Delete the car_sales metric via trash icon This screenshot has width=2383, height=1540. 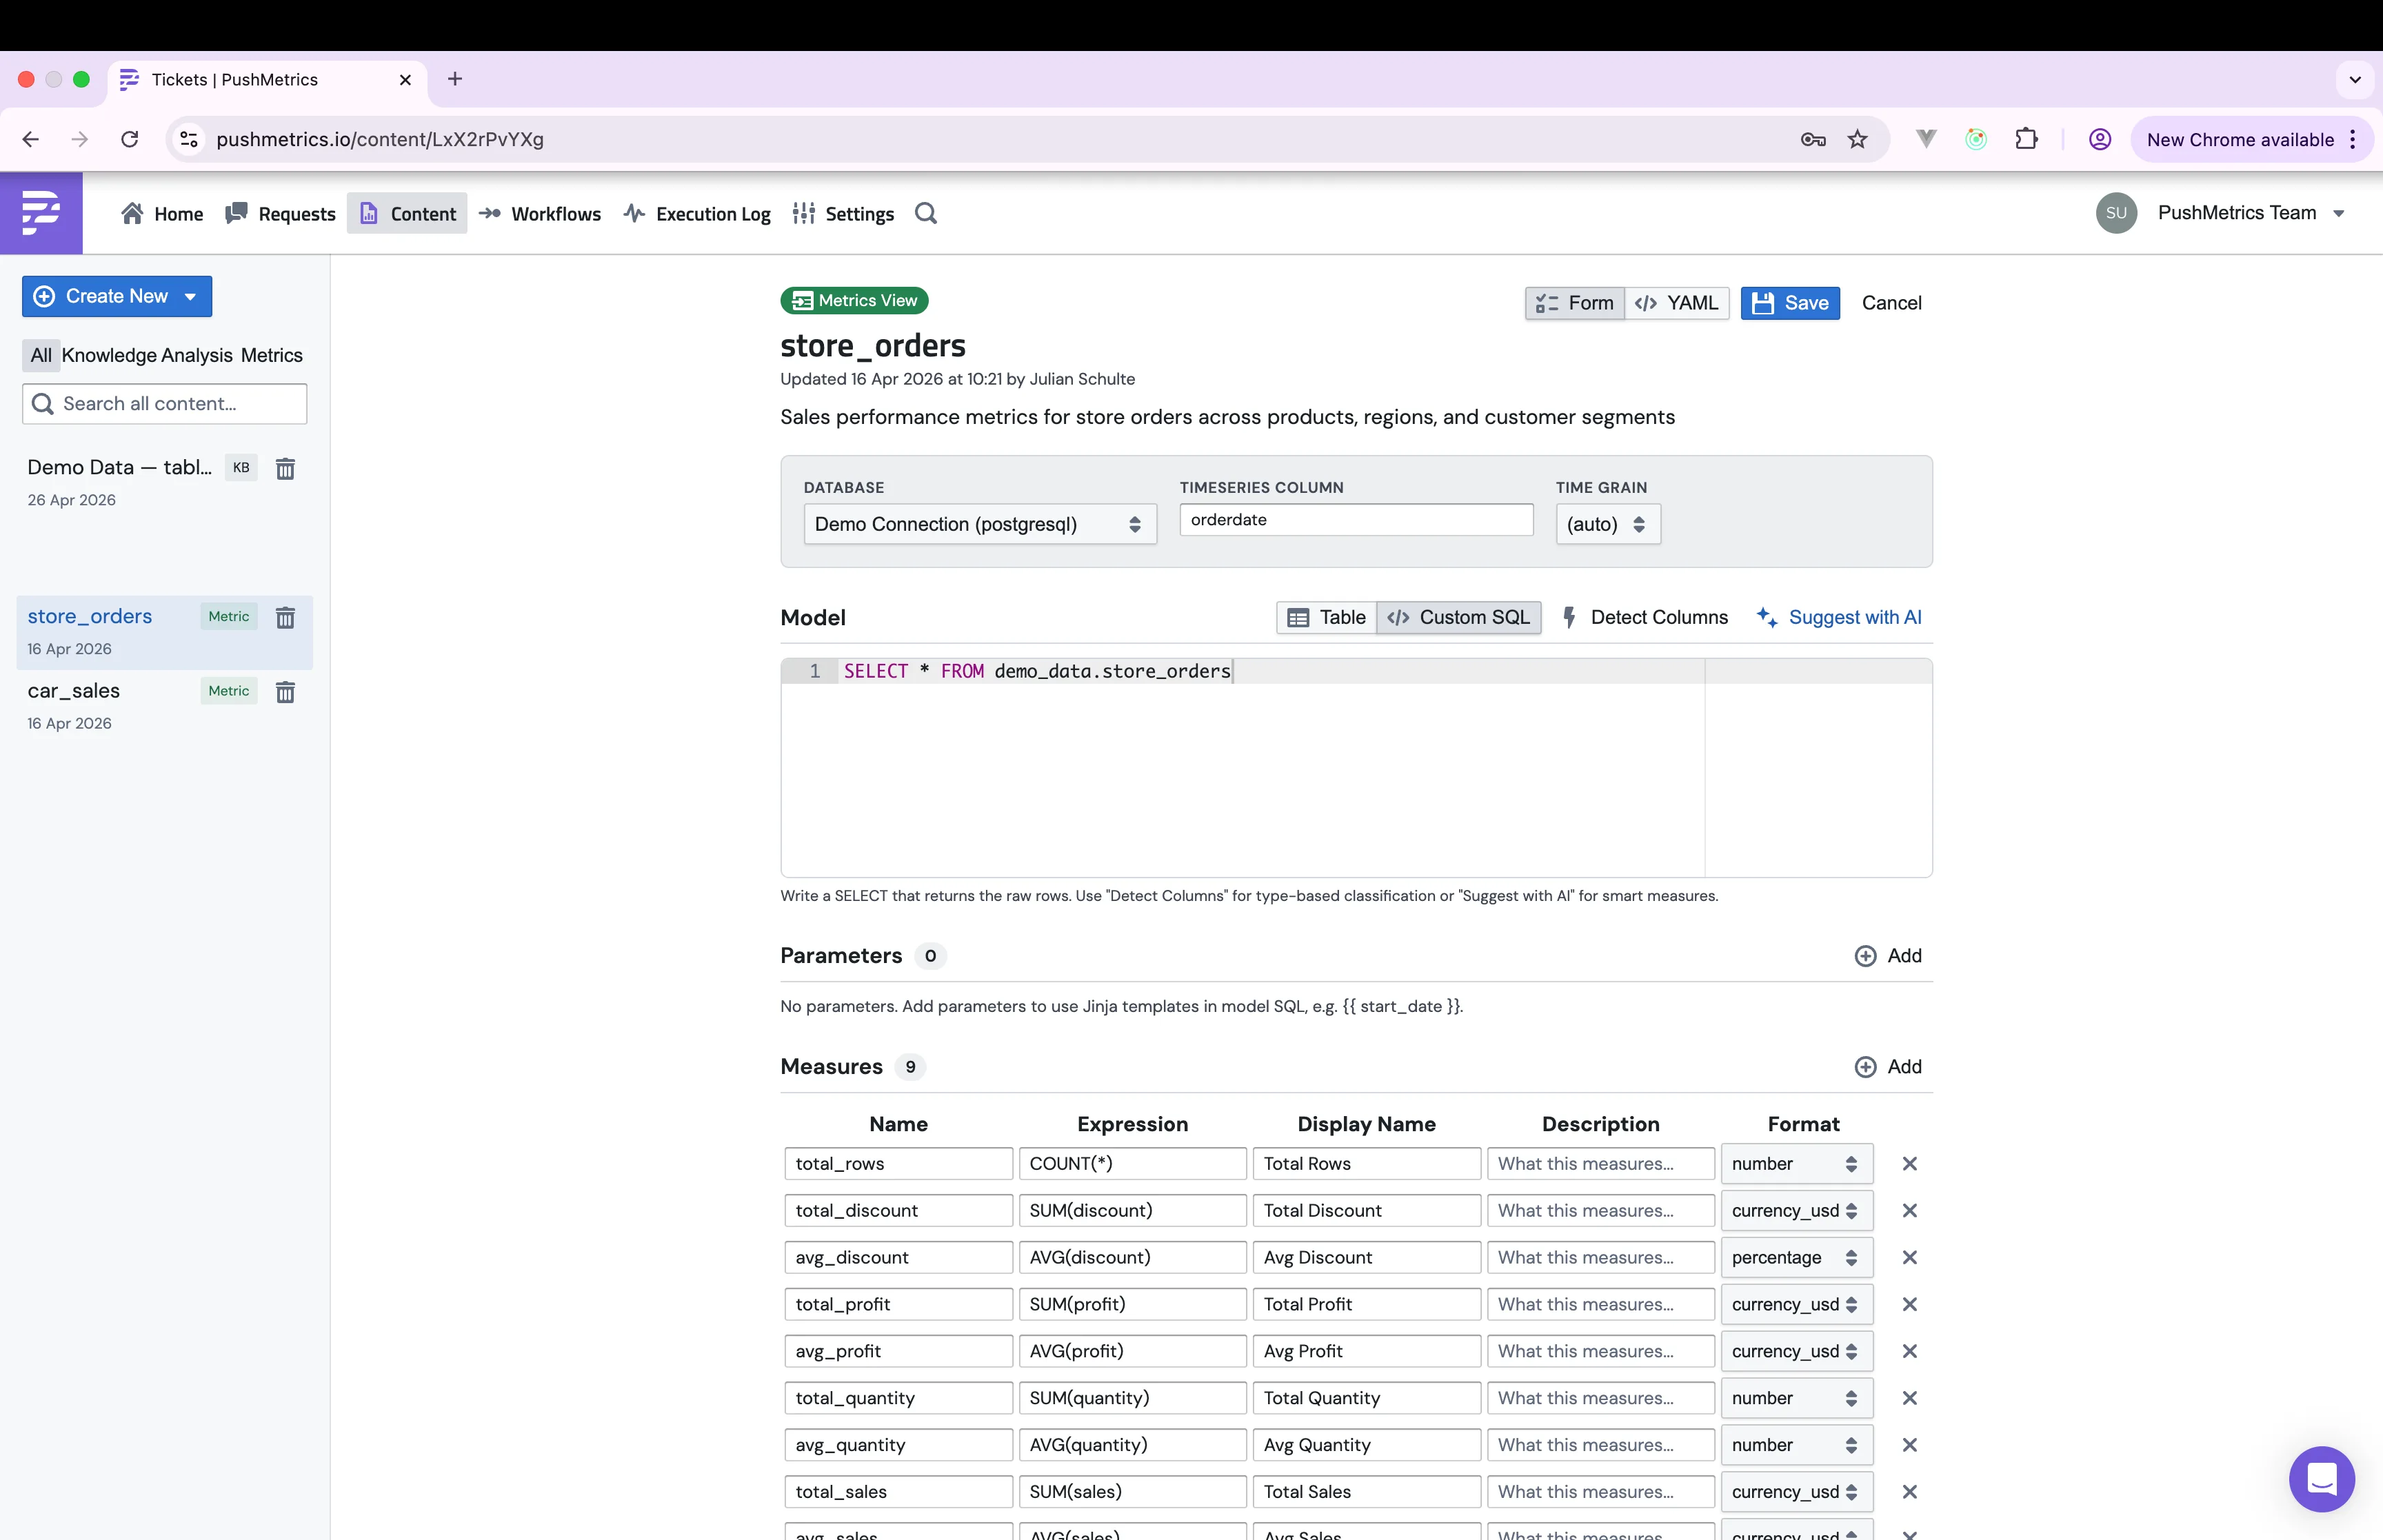[x=285, y=691]
